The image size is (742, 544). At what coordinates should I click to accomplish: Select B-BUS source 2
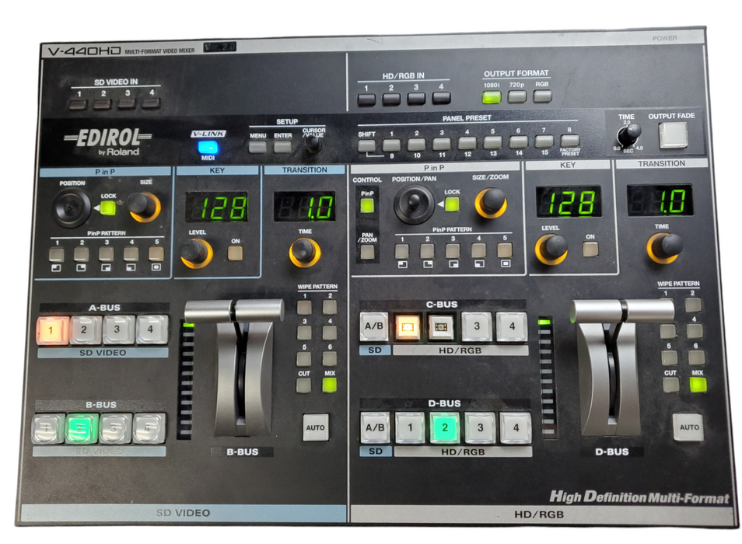coord(82,428)
